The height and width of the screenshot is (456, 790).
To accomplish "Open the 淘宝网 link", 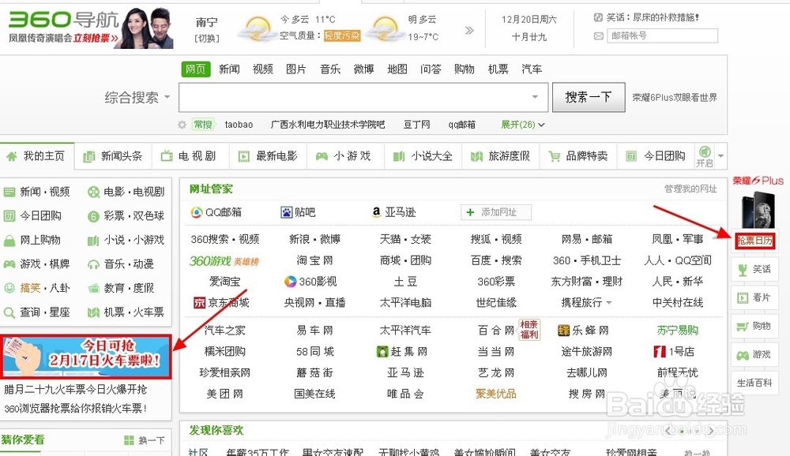I will pos(315,260).
